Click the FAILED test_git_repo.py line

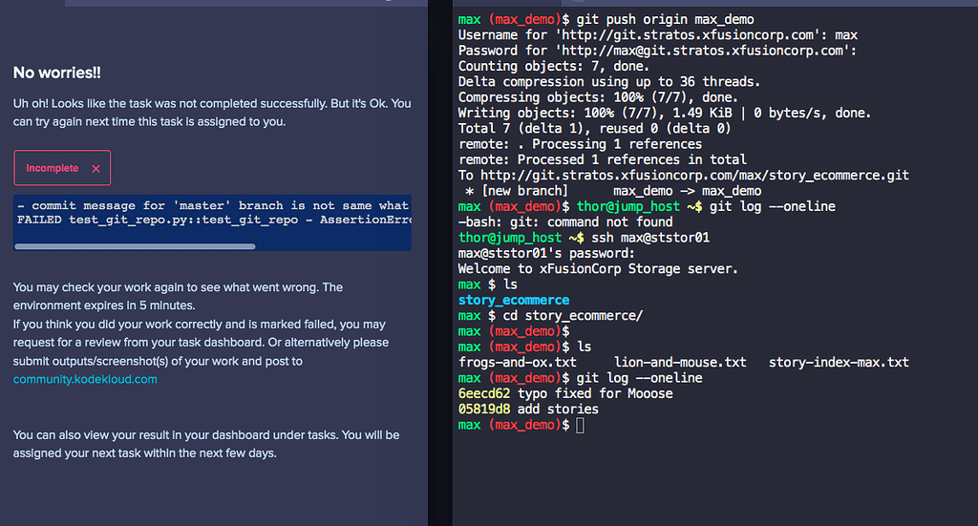click(x=214, y=220)
